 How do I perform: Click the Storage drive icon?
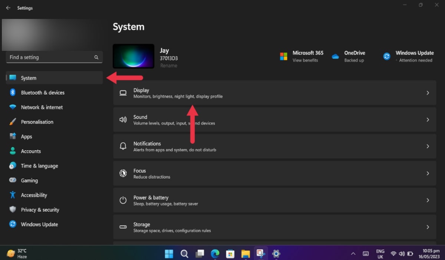coord(123,227)
